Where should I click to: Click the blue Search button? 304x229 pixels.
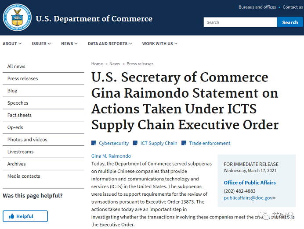point(290,22)
